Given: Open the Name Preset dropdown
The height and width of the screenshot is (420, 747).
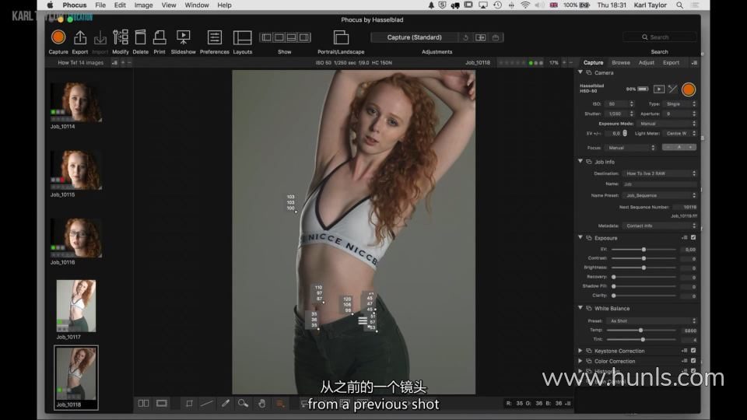Looking at the screenshot, I should click(x=660, y=195).
